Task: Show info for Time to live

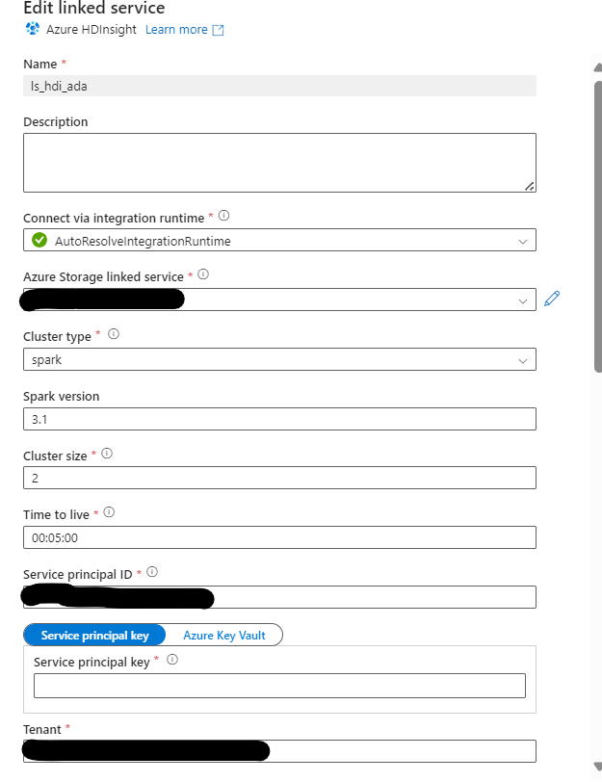Action: (109, 512)
